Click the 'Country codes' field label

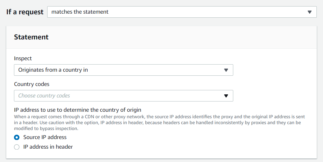click(x=32, y=84)
